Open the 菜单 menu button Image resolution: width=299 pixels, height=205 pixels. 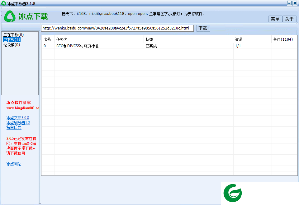point(275,19)
